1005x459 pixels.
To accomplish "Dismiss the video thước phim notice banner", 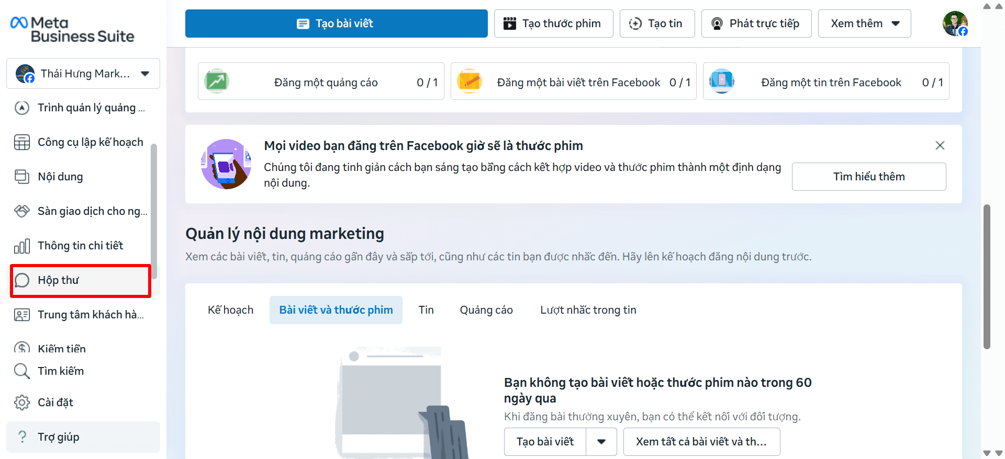I will tap(940, 145).
